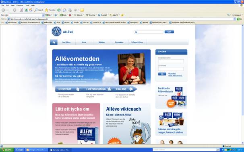Click the password input field
This screenshot has width=244, height=152.
pos(171,69)
